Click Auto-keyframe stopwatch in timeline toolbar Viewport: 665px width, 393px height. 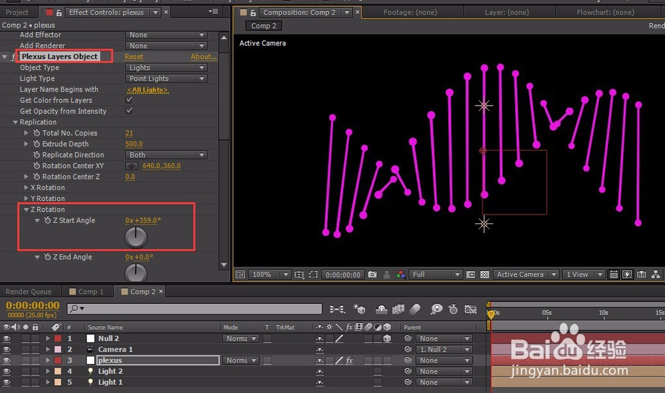[x=453, y=309]
